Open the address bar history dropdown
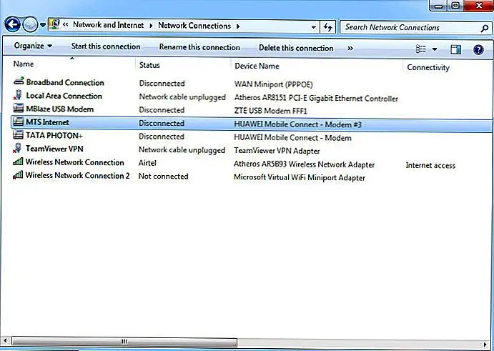494x351 pixels. (314, 26)
